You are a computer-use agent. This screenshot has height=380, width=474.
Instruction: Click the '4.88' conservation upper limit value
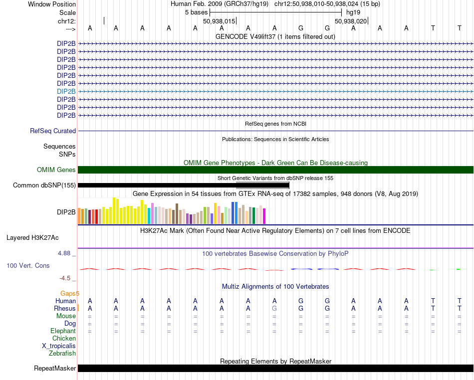click(64, 253)
